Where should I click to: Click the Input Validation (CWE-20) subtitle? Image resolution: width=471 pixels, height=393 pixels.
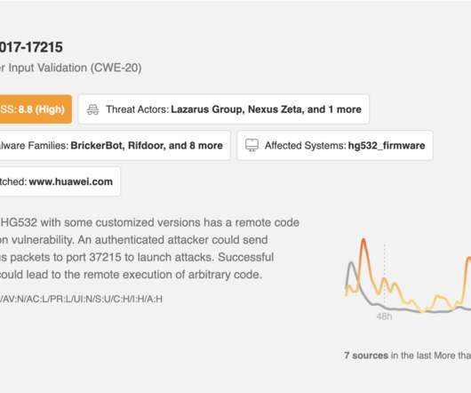tap(70, 68)
